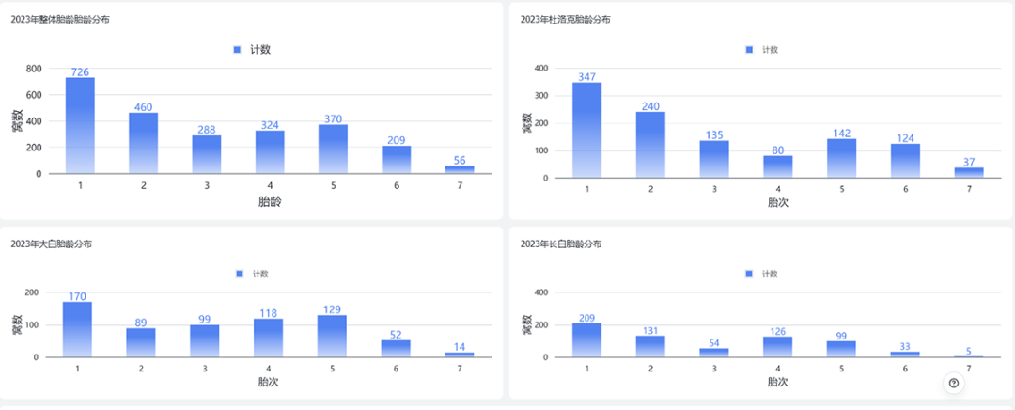The height and width of the screenshot is (410, 1015).
Task: Select the 126 bar in 长白 chart
Action: (777, 347)
